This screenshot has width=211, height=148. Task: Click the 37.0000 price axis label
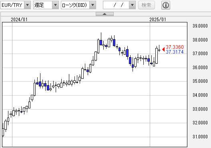(x=200, y=54)
